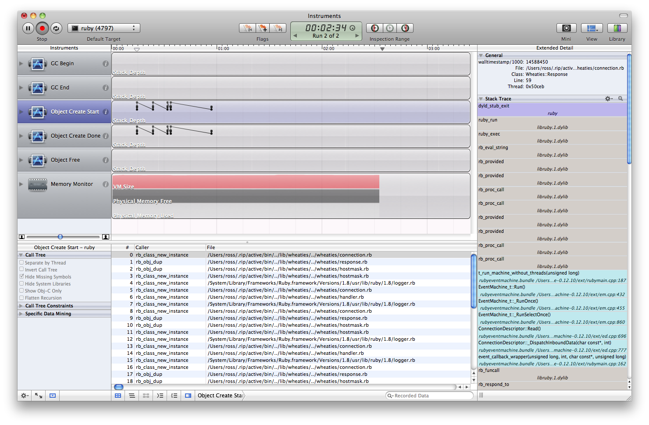Click the Recorded Data search field
Image resolution: width=649 pixels, height=425 pixels.
pos(430,396)
